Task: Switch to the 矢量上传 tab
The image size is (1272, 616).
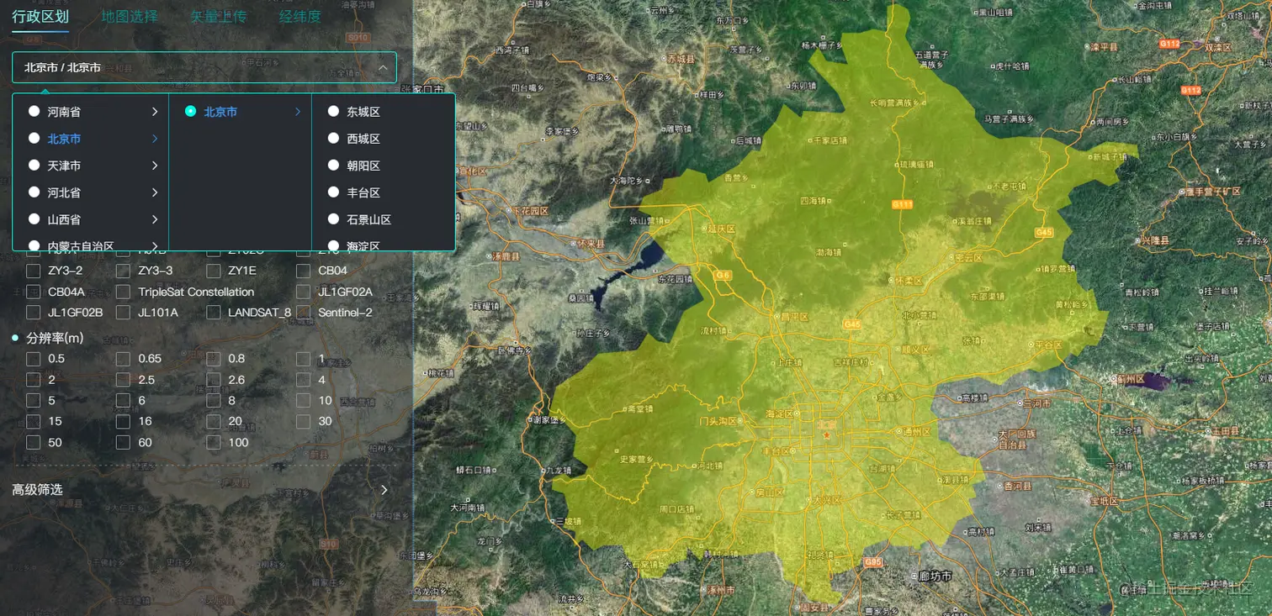Action: 219,16
